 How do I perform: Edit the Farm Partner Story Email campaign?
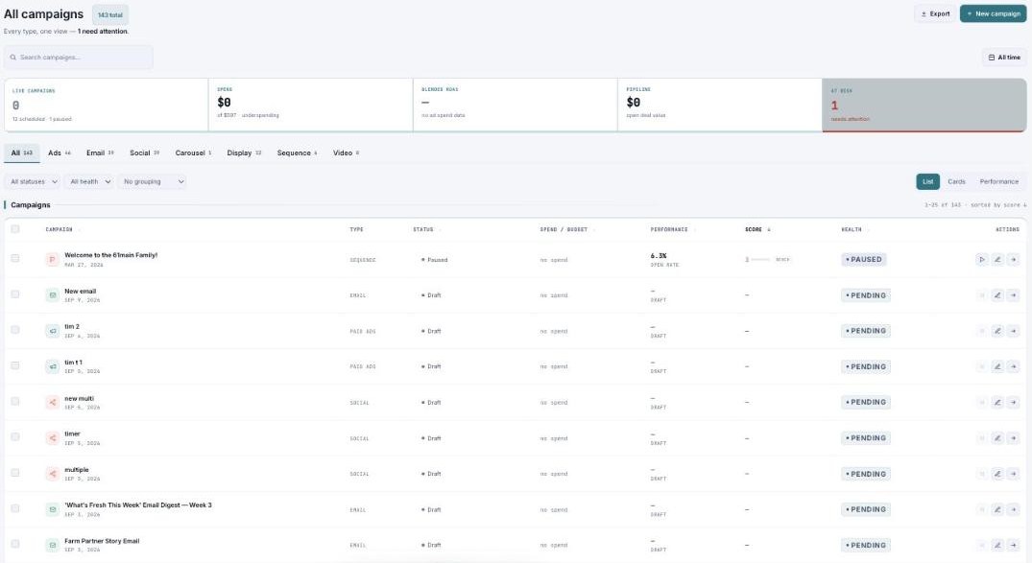coord(997,545)
